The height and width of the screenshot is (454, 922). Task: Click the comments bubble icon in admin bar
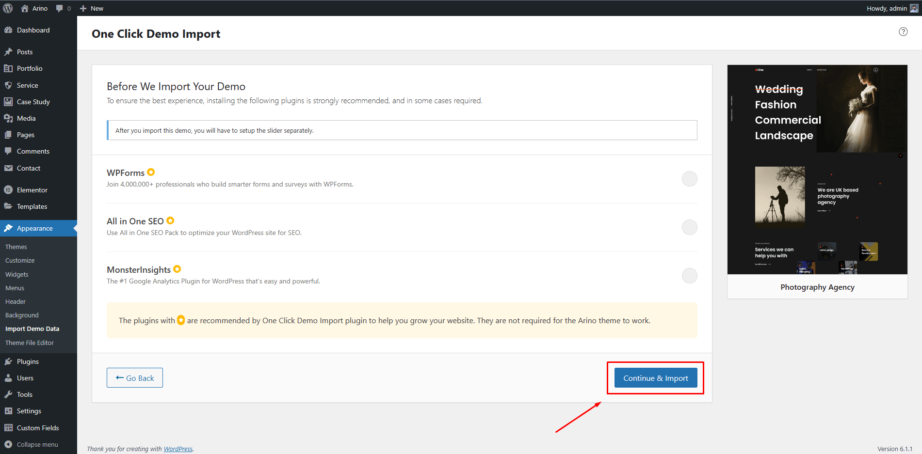pyautogui.click(x=60, y=8)
